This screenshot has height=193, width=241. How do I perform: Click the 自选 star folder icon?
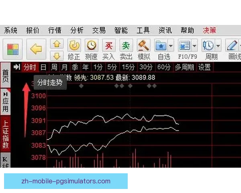point(161,45)
